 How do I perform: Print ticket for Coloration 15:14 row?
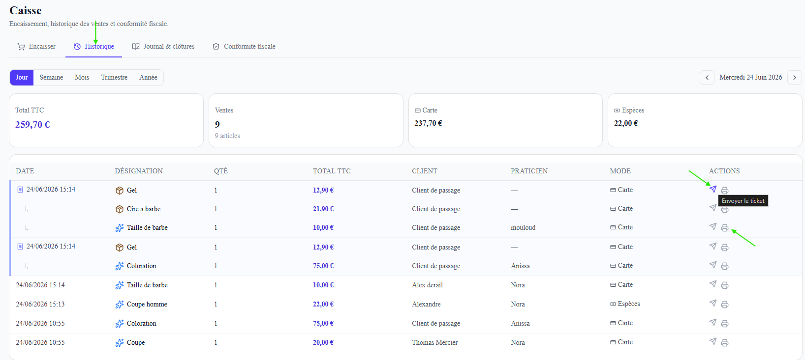(x=725, y=266)
